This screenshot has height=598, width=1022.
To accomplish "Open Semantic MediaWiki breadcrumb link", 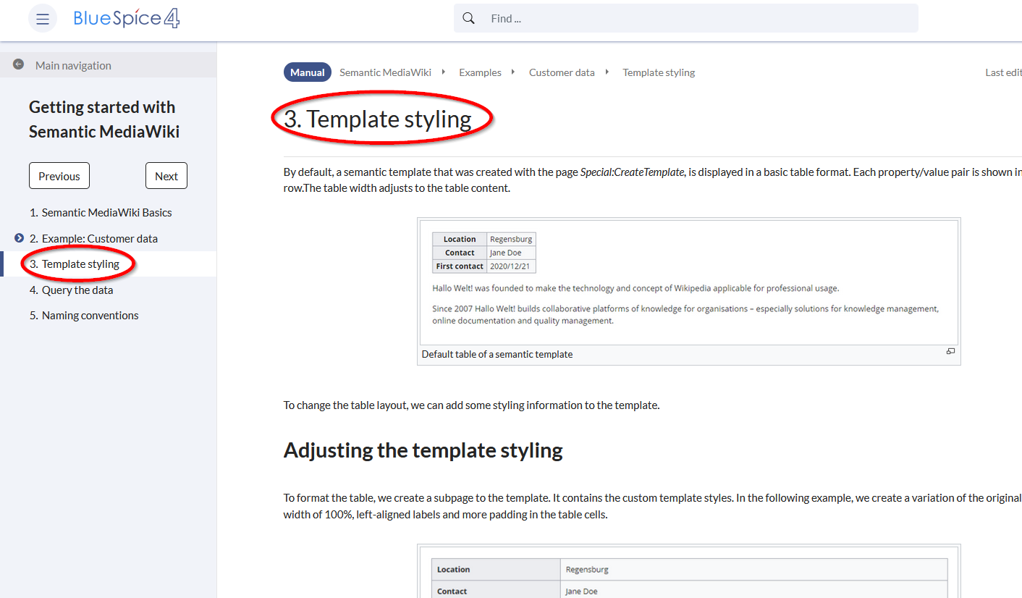I will [x=385, y=72].
